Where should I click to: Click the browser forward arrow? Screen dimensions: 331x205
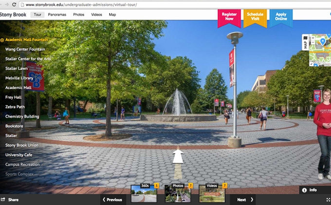point(6,4)
